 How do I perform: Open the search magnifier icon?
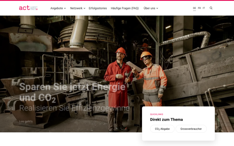tap(211, 8)
